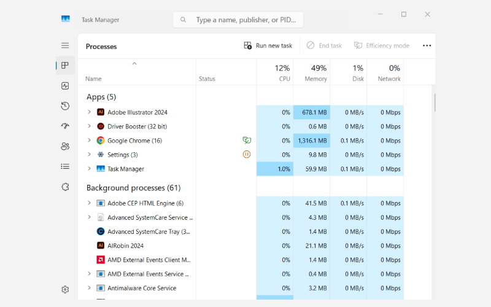This screenshot has width=491, height=307.
Task: Open the Users page icon
Action: pos(65,146)
